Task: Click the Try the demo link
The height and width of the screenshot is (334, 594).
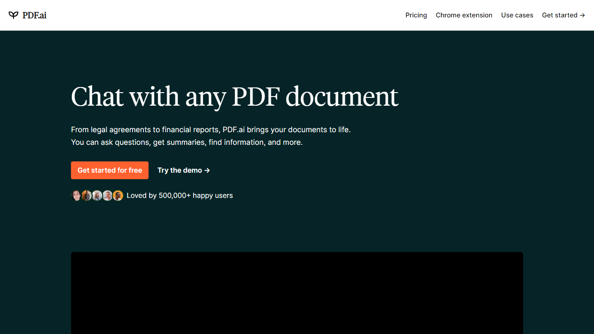Action: (180, 170)
